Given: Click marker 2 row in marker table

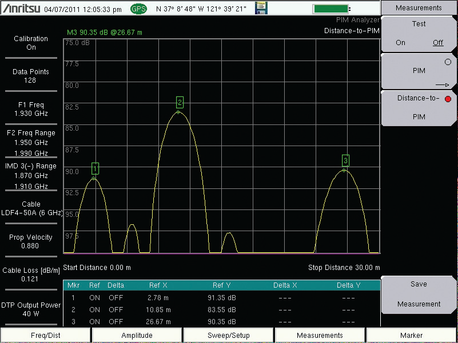Looking at the screenshot, I should tap(221, 310).
